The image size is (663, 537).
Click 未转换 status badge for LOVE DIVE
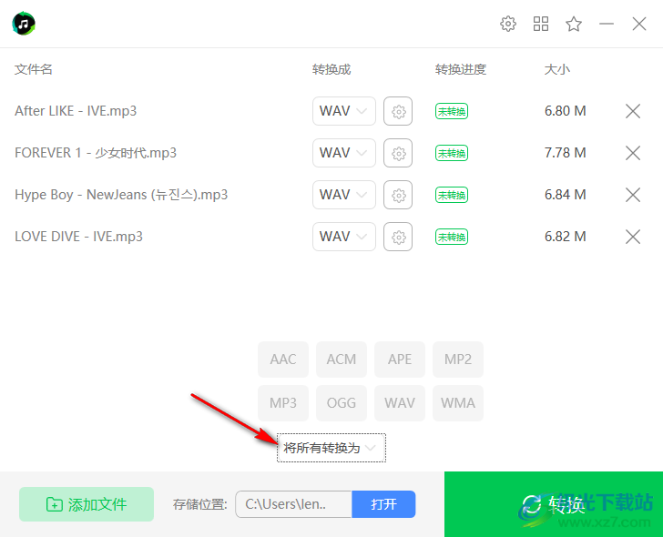click(452, 237)
